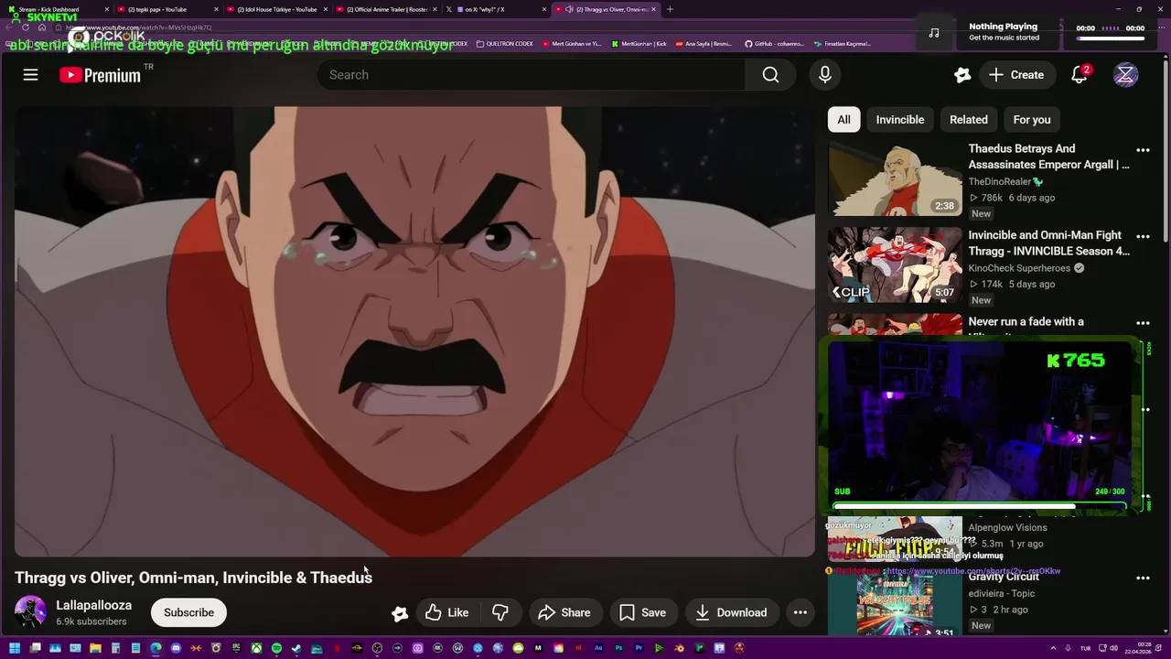
Task: Subscribe to Lallapallooza
Action: click(x=188, y=612)
